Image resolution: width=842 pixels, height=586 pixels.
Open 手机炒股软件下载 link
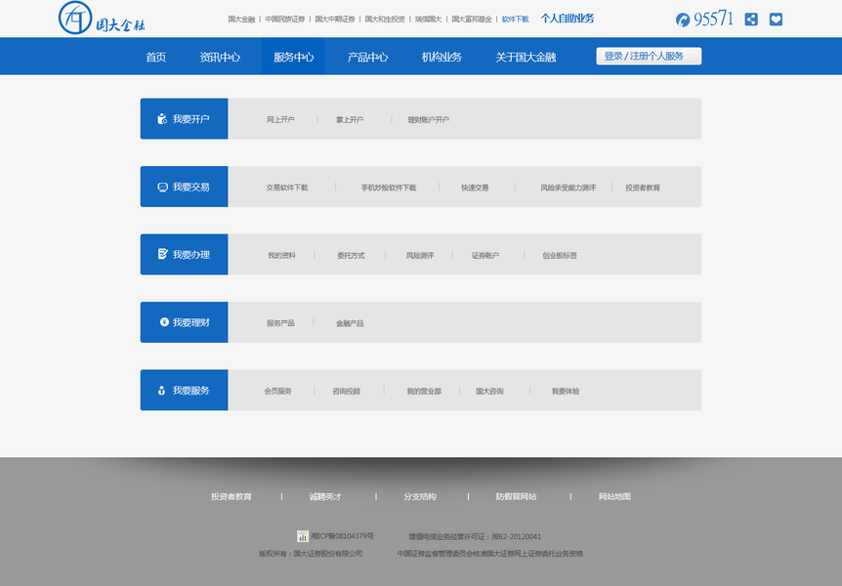pyautogui.click(x=388, y=188)
